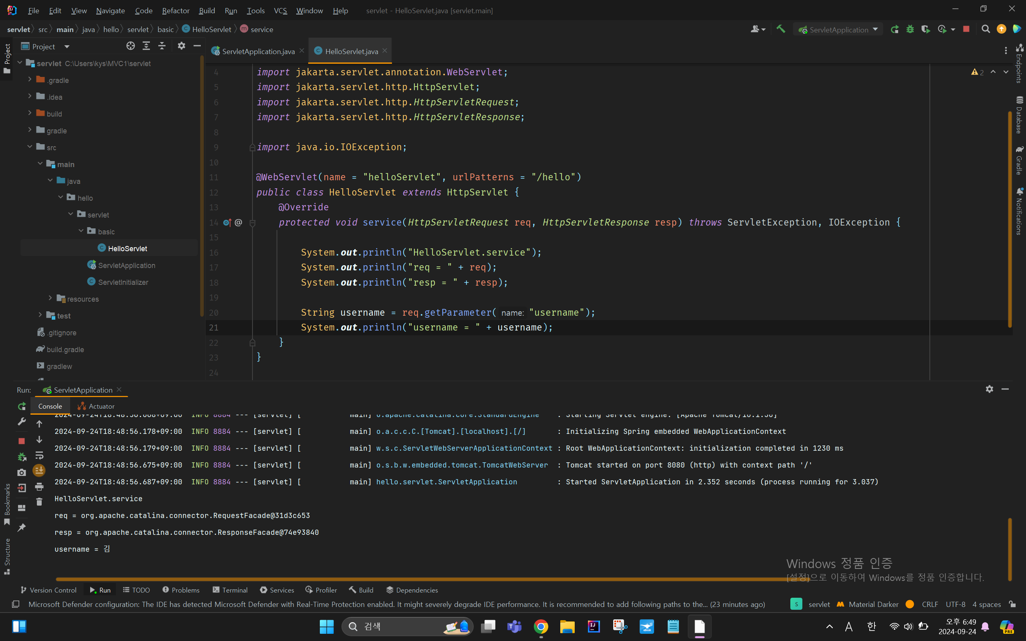Image resolution: width=1026 pixels, height=641 pixels.
Task: Click the Build project hammer icon
Action: pos(781,29)
